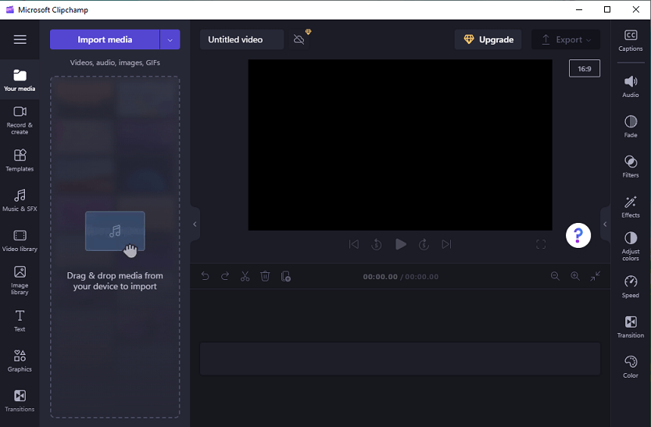Open the Transitions sidebar panel
The height and width of the screenshot is (427, 651).
[20, 401]
